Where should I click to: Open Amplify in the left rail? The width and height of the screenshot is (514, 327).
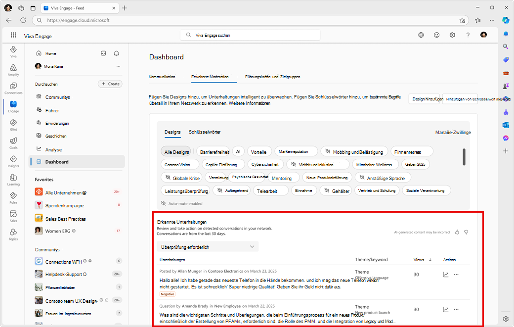(13, 70)
